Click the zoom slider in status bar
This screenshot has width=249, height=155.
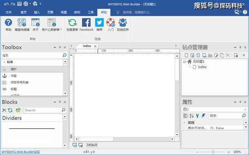click(213, 152)
